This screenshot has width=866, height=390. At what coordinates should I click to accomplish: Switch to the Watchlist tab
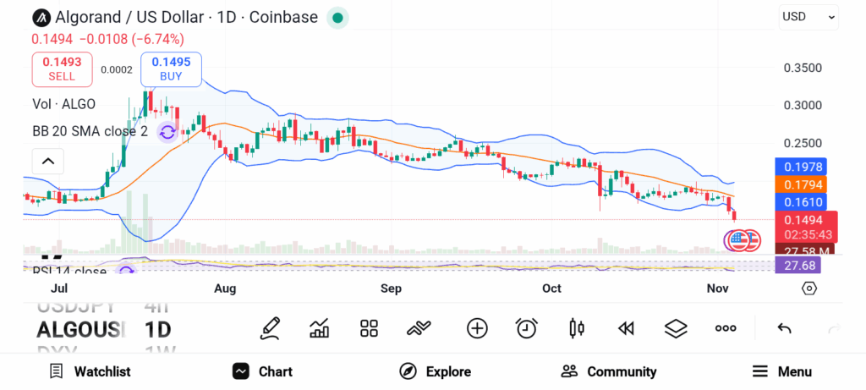click(90, 371)
